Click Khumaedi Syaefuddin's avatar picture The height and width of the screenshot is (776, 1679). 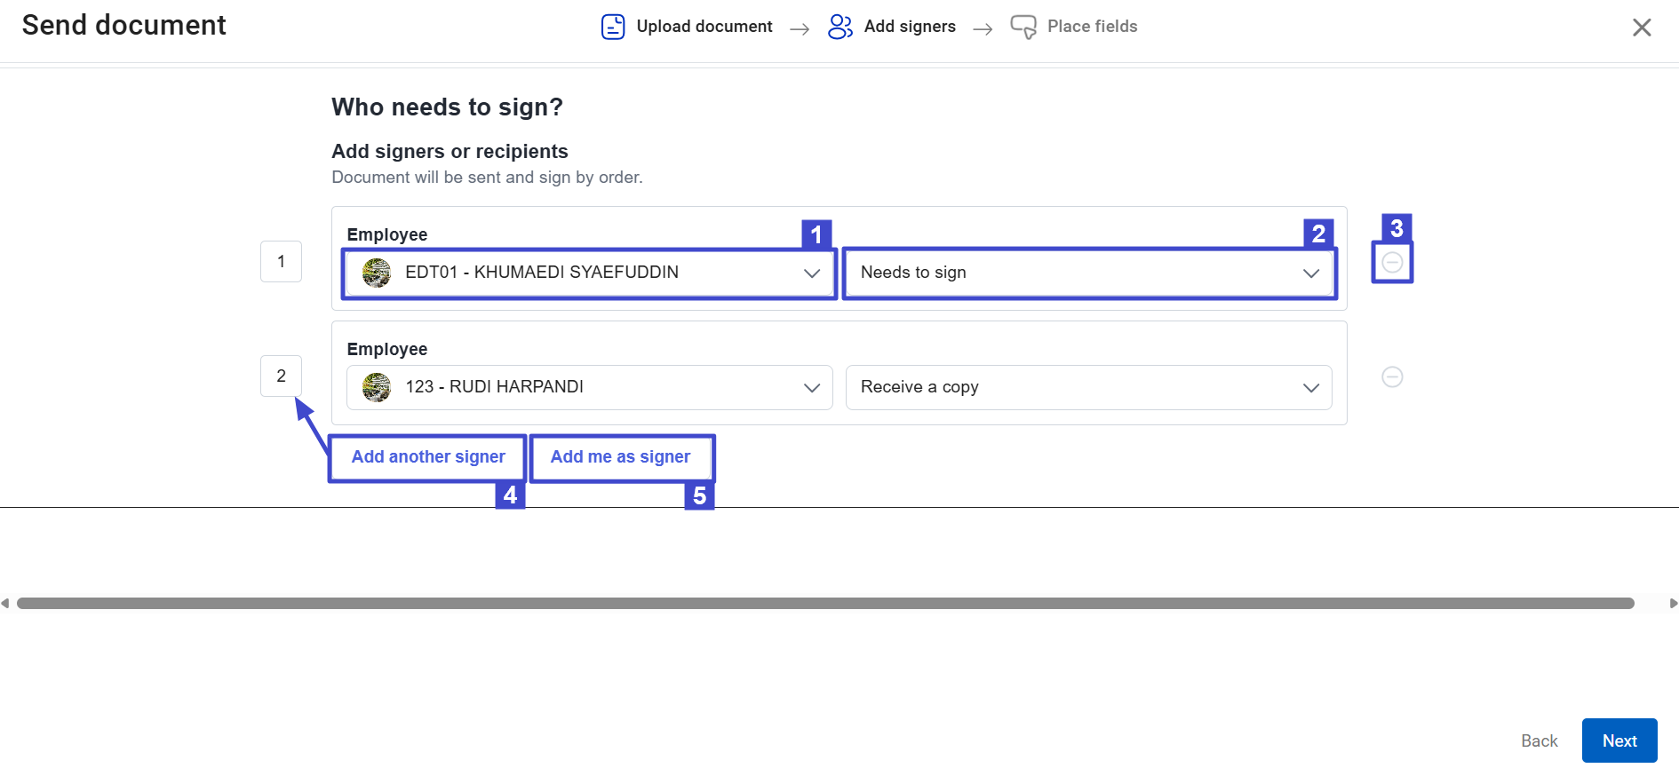tap(377, 273)
